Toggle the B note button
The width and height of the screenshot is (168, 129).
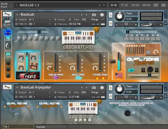158,39
